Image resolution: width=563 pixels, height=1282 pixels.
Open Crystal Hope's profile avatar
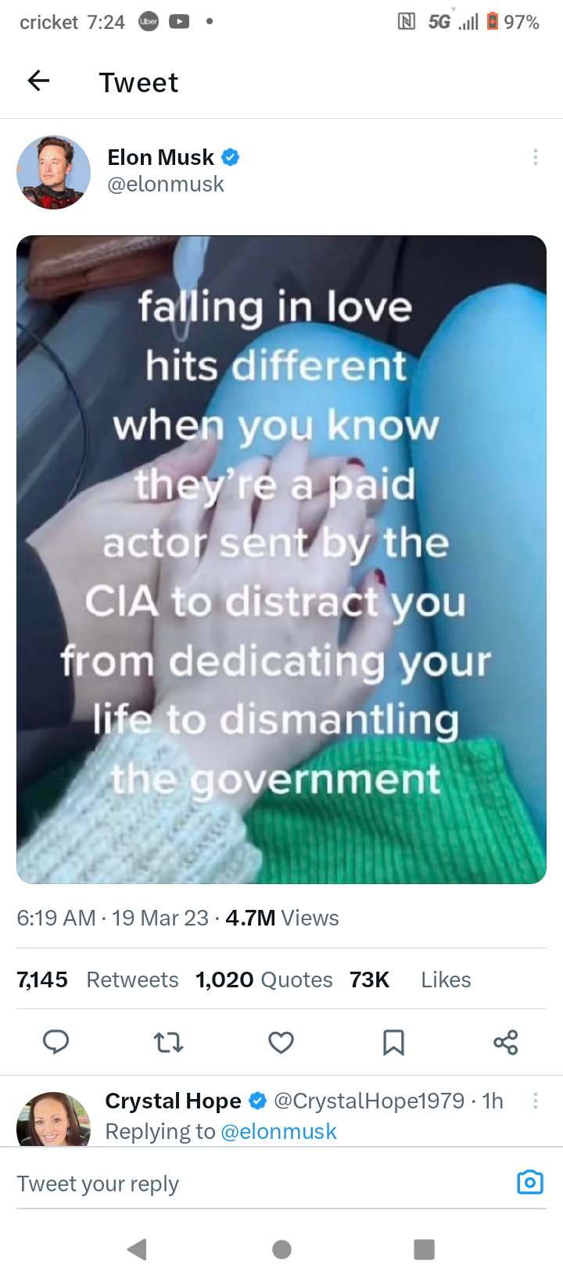click(54, 1119)
